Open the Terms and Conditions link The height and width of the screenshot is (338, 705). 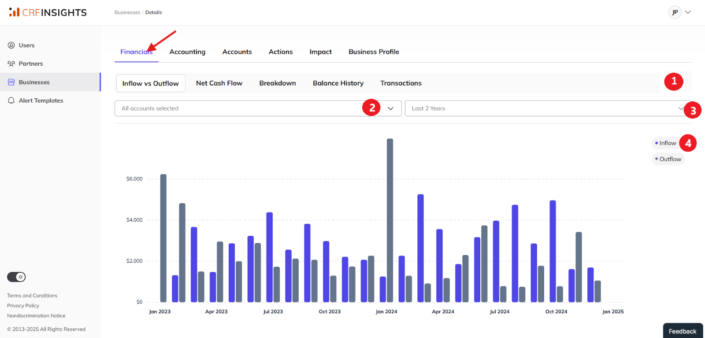[32, 296]
